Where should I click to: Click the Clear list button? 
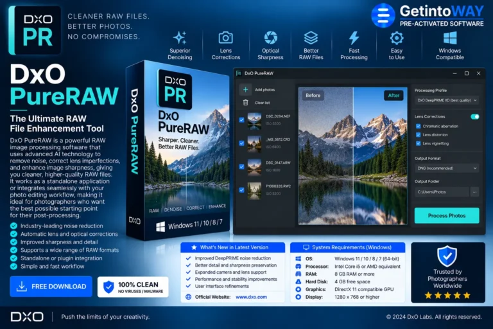(x=255, y=103)
